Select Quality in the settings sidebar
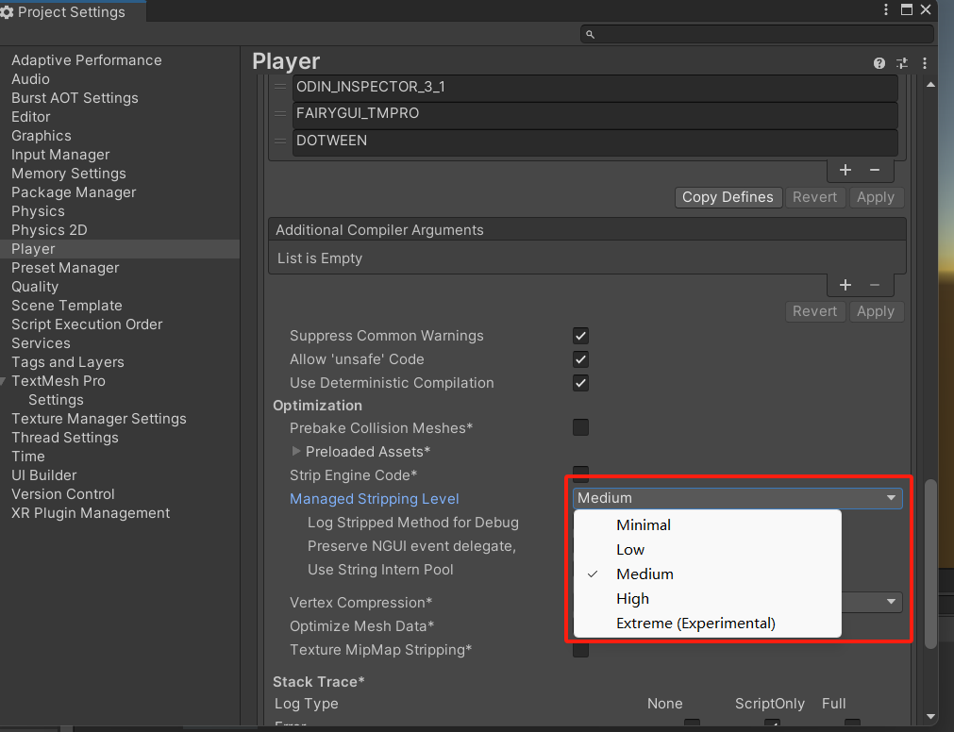The height and width of the screenshot is (732, 954). pos(35,286)
